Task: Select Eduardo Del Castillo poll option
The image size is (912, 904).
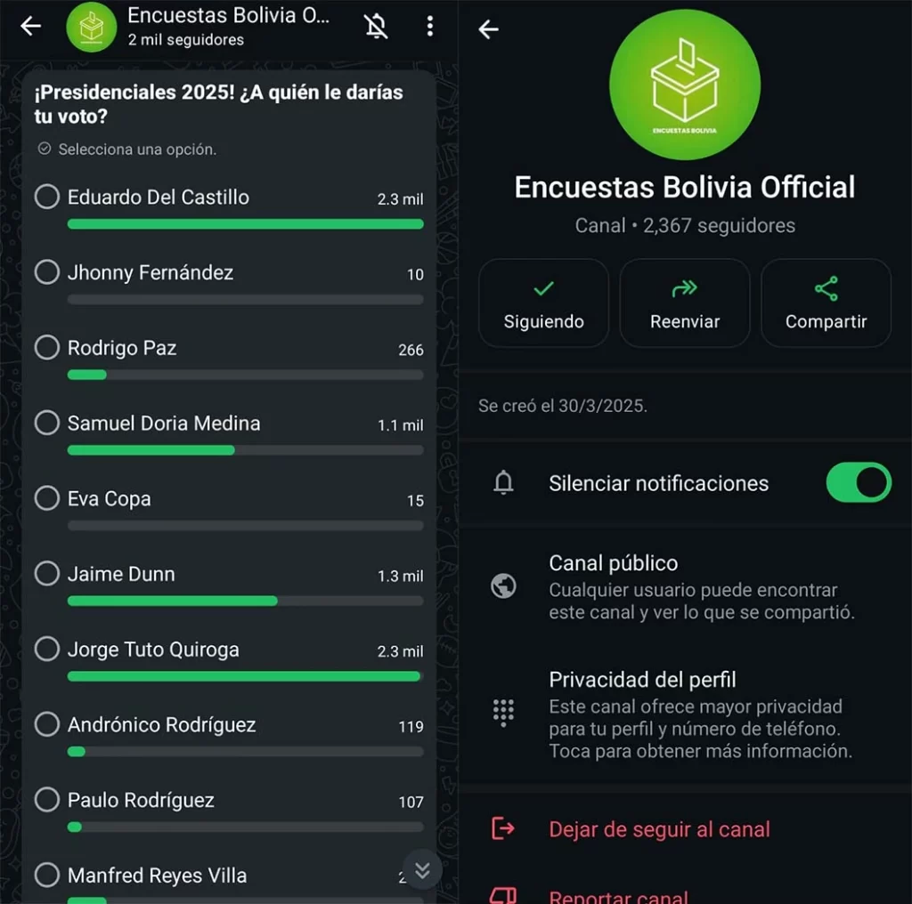Action: [x=47, y=197]
